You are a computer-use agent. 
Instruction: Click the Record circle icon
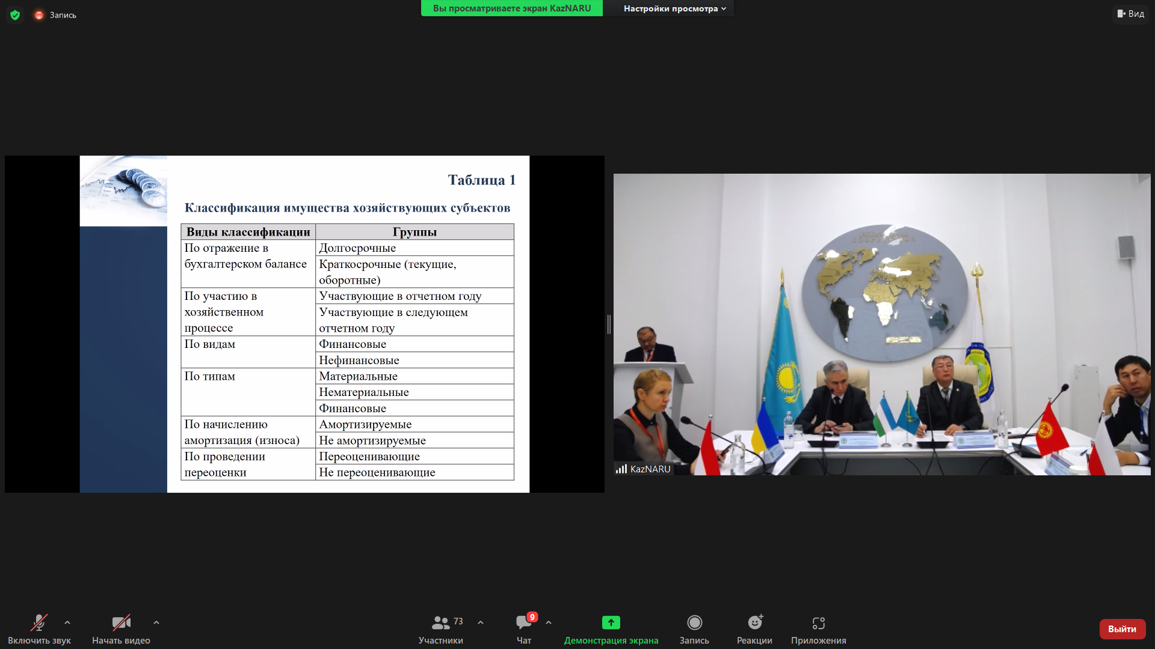coord(694,623)
